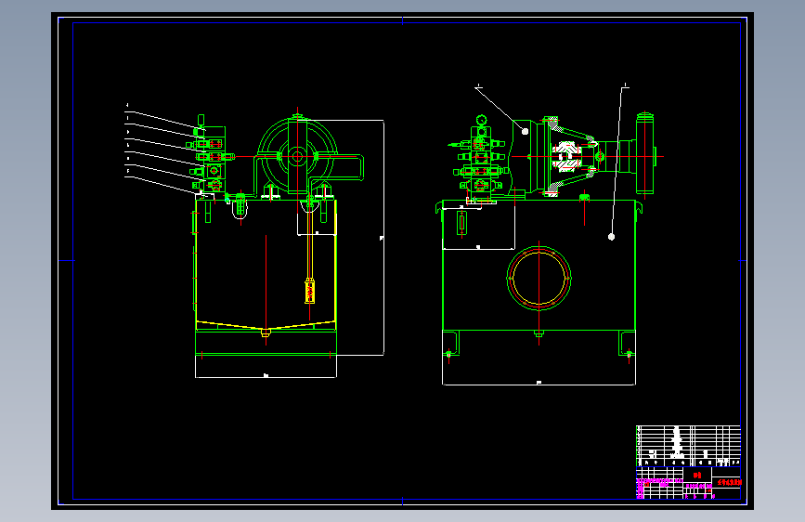Click the pressure gauge atop the valve stack

tap(481, 120)
